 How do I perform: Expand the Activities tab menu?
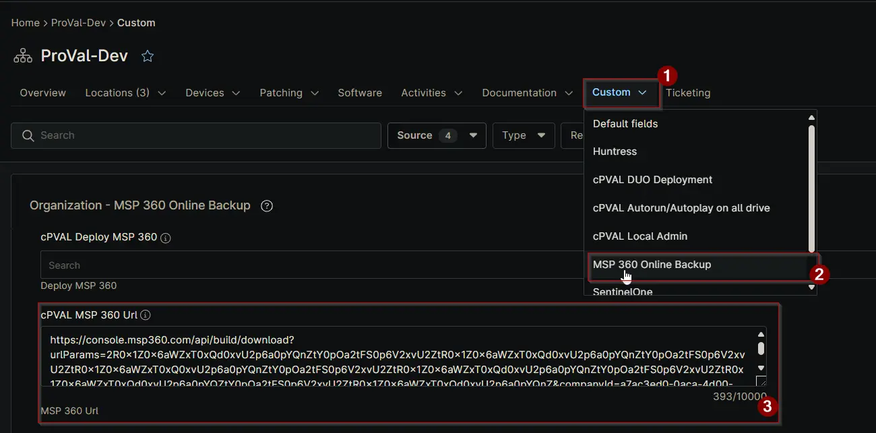[x=458, y=93]
